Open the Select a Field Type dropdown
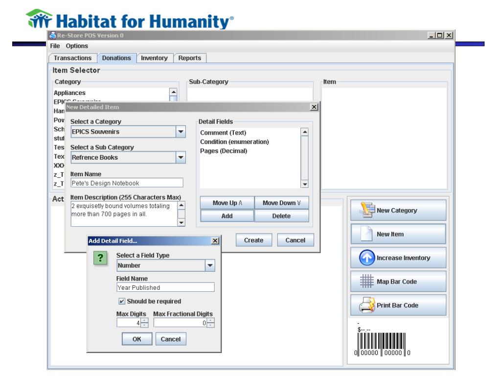Screen dimensions: 501x376 pos(210,265)
